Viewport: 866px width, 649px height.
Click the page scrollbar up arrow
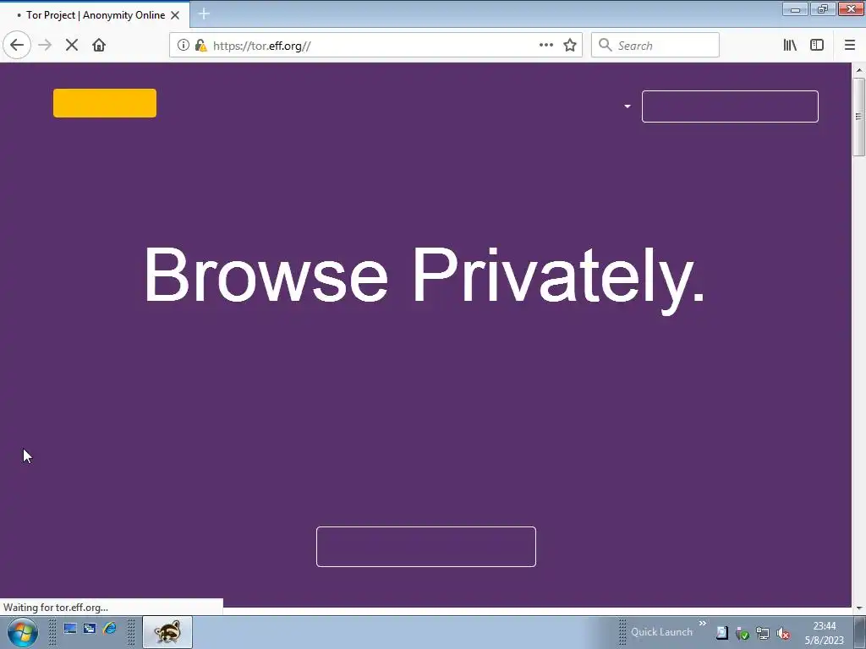click(x=859, y=70)
